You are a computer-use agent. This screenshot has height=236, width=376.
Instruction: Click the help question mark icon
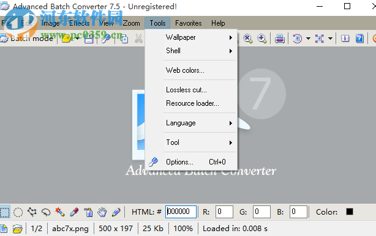tap(359, 39)
